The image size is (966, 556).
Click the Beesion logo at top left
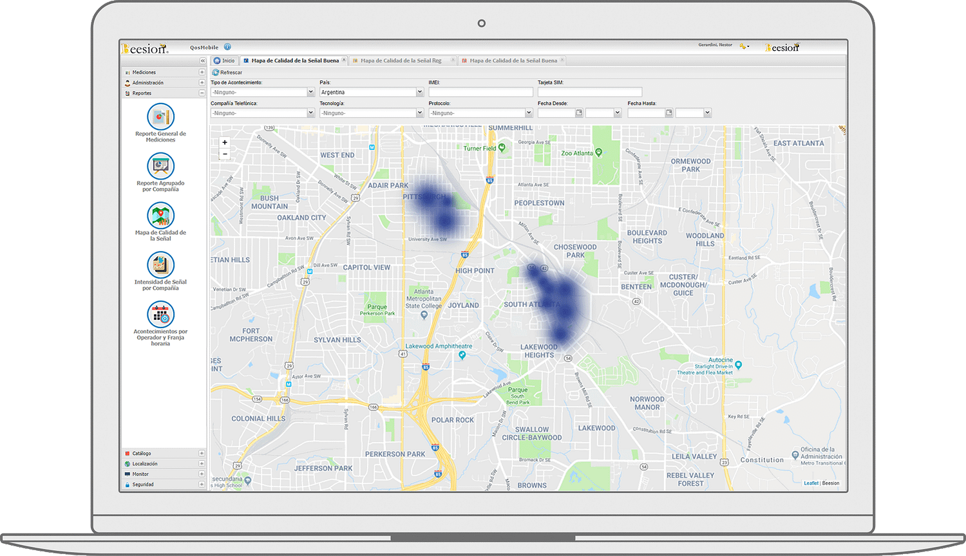click(145, 48)
